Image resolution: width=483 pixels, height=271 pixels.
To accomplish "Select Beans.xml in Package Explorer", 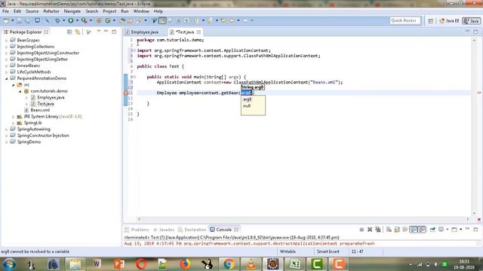I will (x=37, y=110).
